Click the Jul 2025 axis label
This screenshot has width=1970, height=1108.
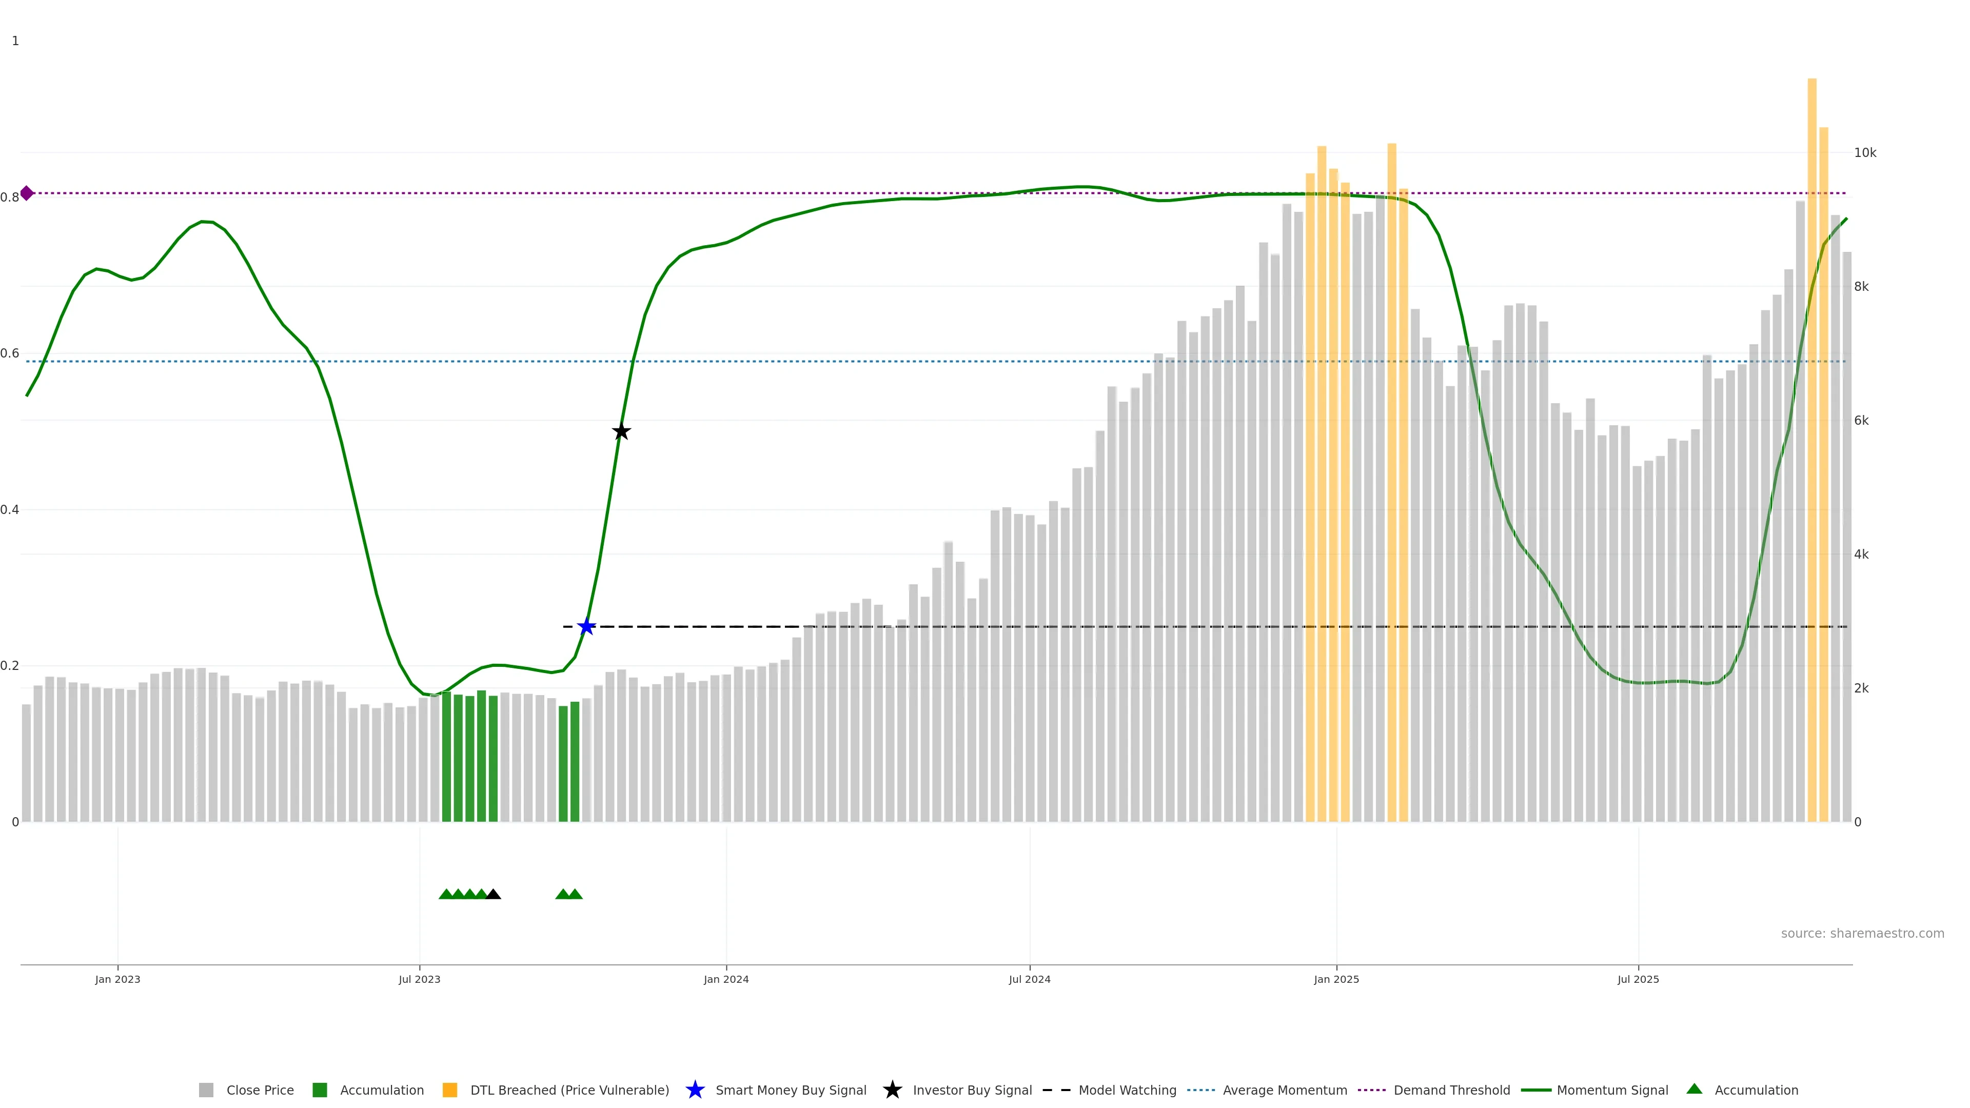pos(1638,979)
